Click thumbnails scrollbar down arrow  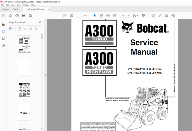(42, 129)
